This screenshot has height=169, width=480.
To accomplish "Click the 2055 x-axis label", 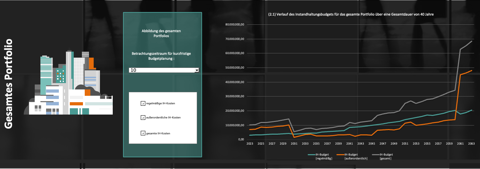I will tap(427, 144).
